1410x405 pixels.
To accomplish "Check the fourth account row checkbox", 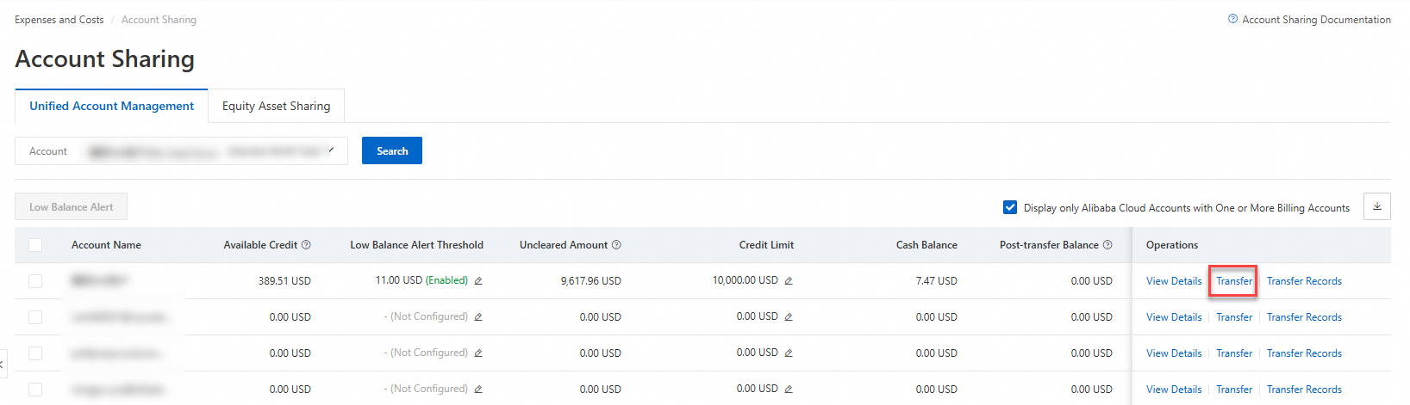I will click(35, 390).
